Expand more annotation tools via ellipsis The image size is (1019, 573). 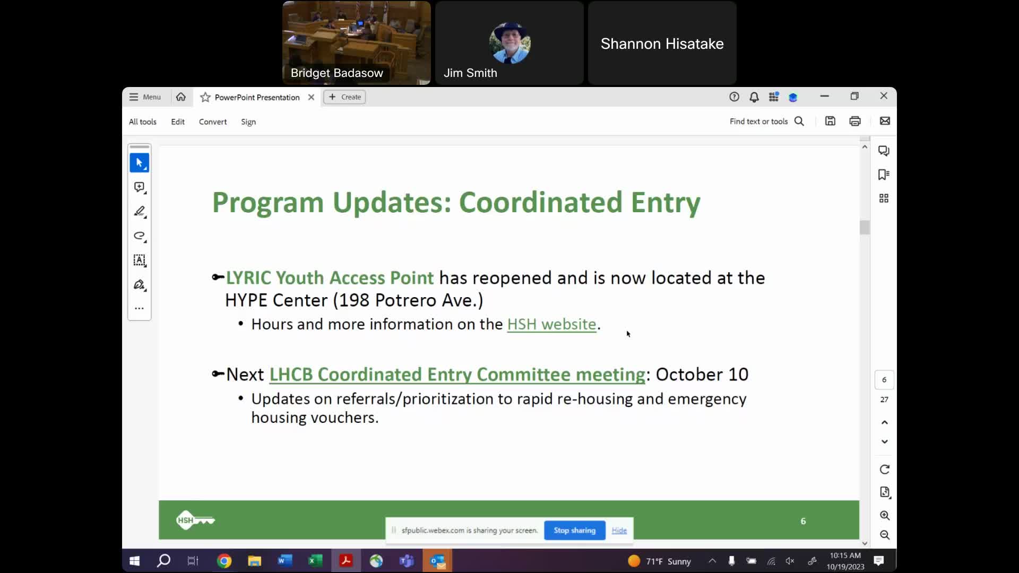[139, 308]
